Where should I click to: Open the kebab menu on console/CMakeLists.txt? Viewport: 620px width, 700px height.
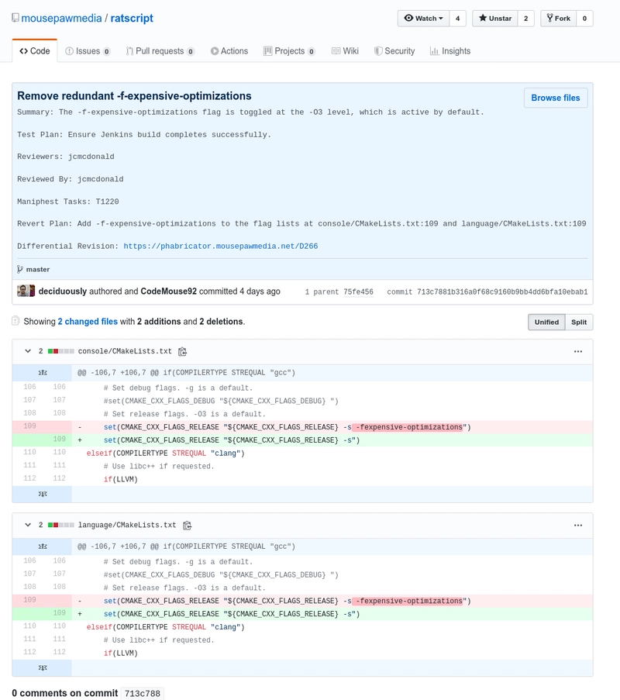click(x=578, y=351)
